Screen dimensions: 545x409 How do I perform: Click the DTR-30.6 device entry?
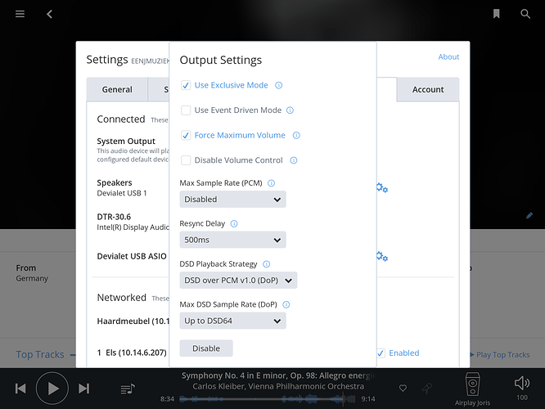pos(114,217)
